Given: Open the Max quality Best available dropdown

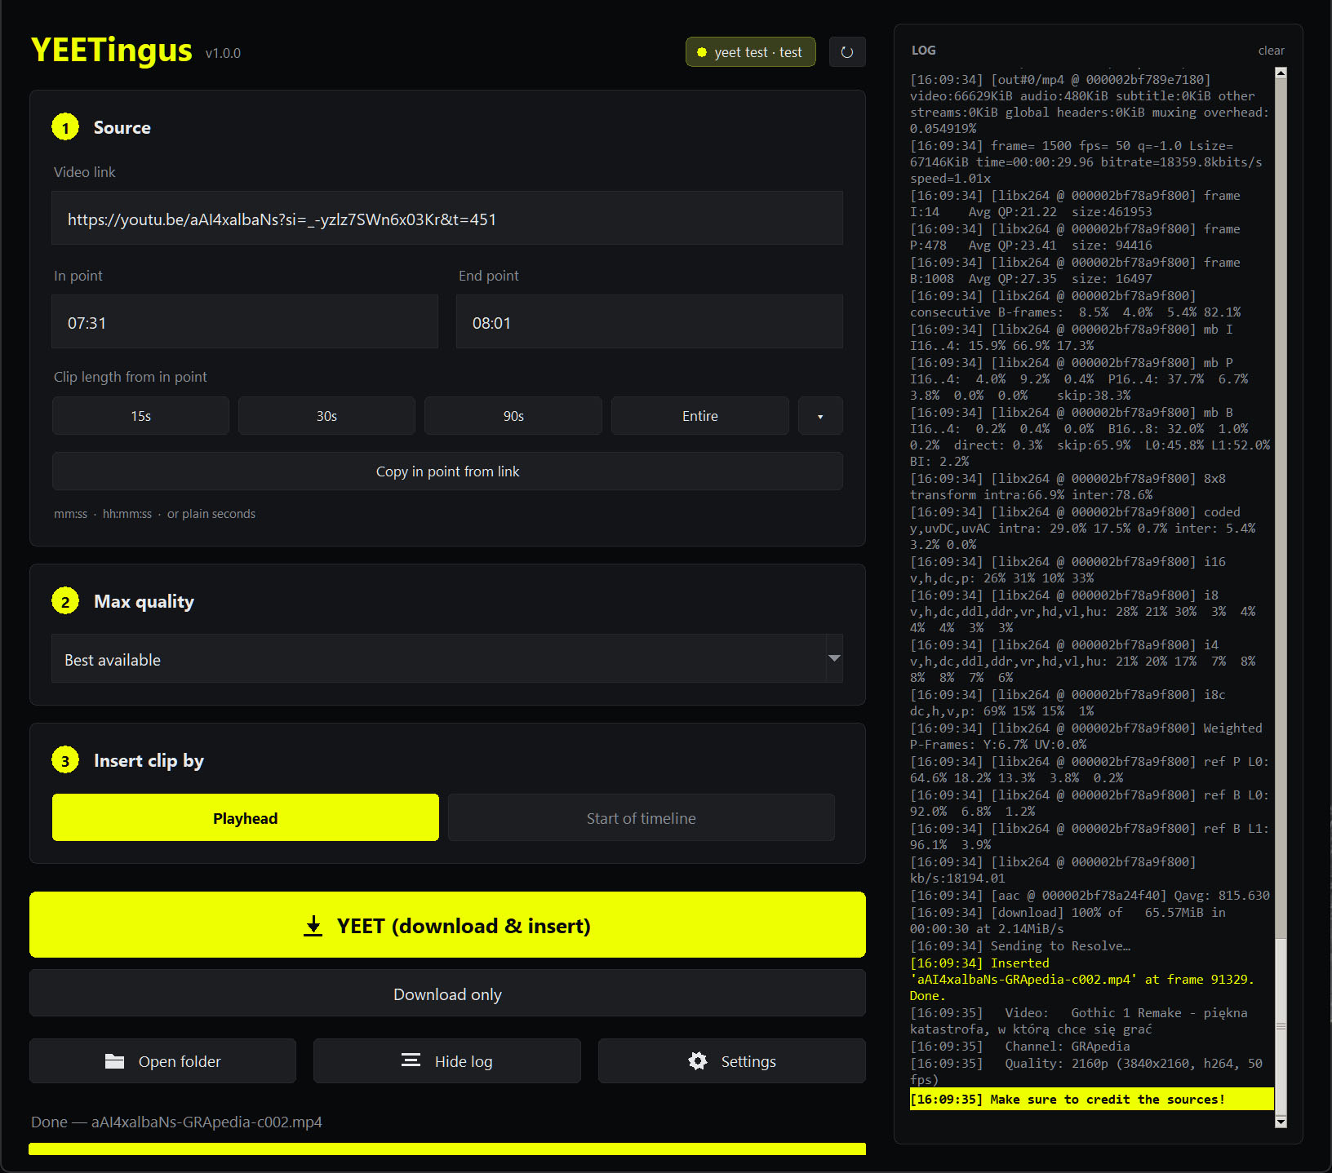Looking at the screenshot, I should [x=447, y=659].
